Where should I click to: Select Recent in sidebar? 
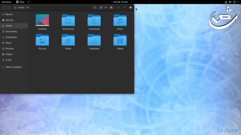click(x=14, y=14)
